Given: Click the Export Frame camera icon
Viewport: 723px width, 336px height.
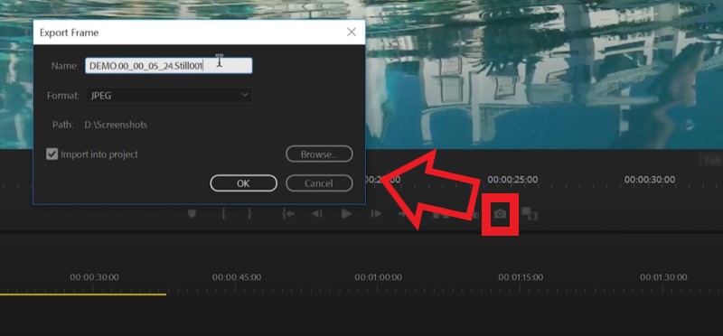Looking at the screenshot, I should pyautogui.click(x=500, y=214).
